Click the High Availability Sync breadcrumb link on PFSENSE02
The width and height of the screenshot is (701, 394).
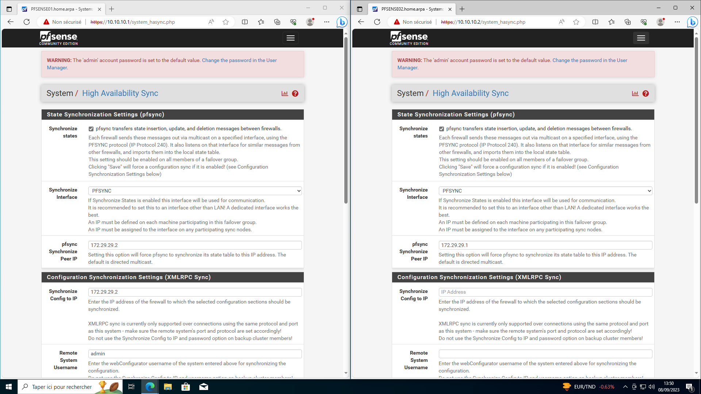click(470, 93)
